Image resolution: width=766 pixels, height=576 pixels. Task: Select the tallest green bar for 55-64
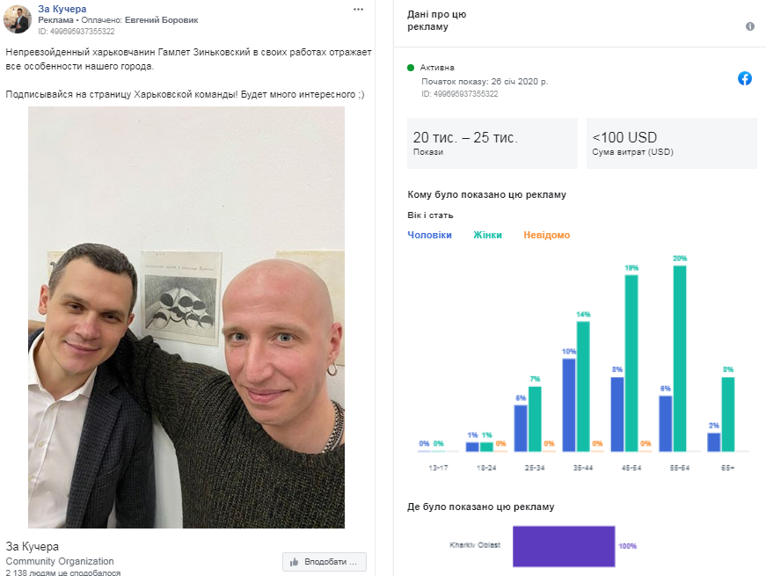[x=680, y=359]
